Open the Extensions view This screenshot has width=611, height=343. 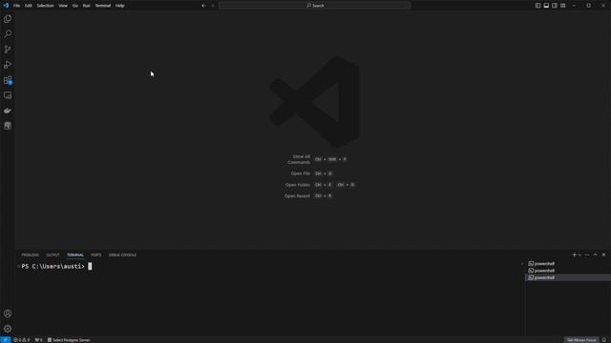tap(8, 80)
